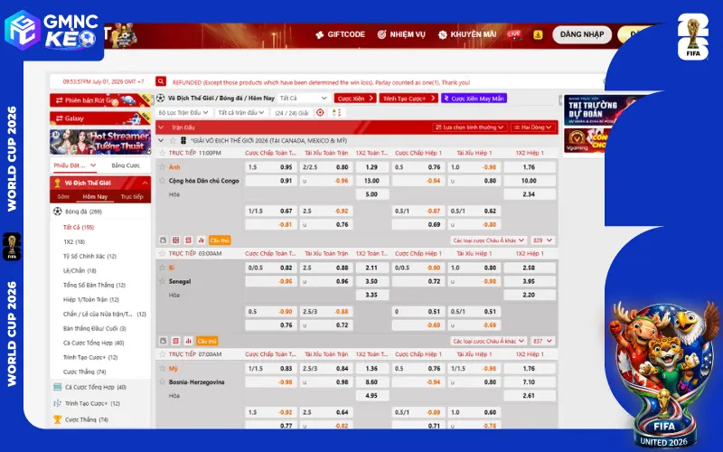Viewport: 723px width, 452px height.
Task: Click the Nhiệm Vụ target icon
Action: click(x=381, y=34)
